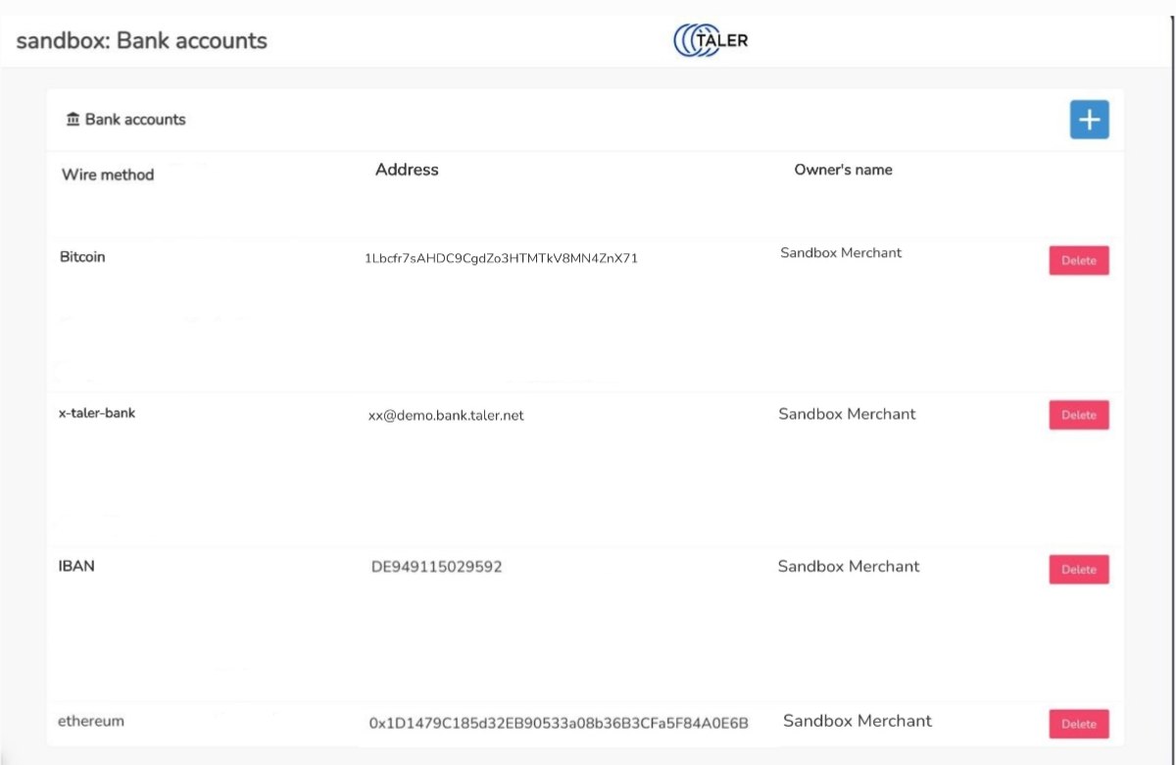
Task: Open the ethereum account row
Action: click(x=91, y=721)
